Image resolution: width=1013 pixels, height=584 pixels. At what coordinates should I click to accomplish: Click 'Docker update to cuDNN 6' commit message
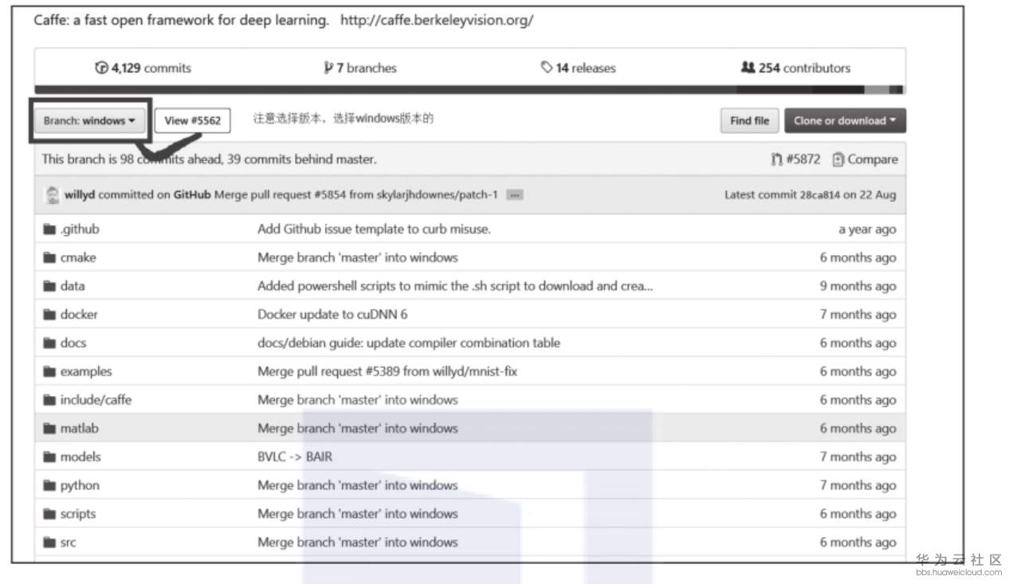coord(332,315)
